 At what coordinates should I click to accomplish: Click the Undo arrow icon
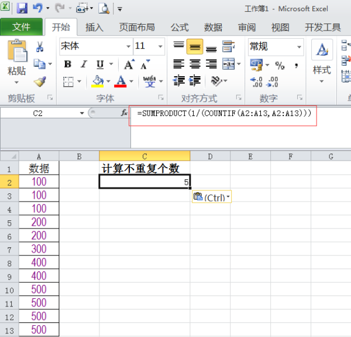[37, 8]
